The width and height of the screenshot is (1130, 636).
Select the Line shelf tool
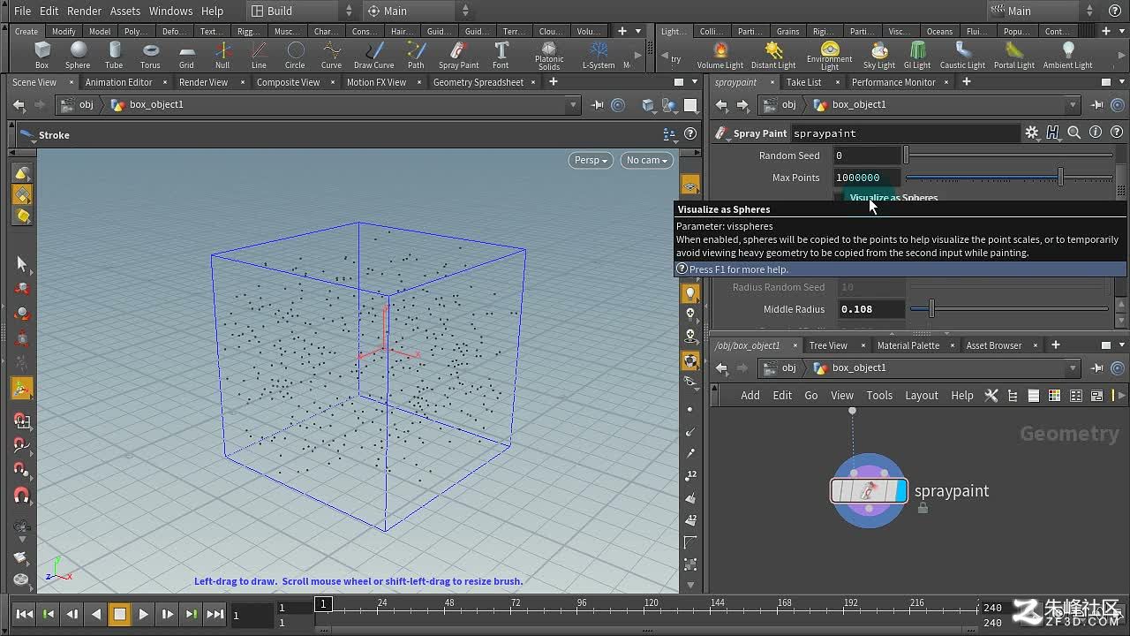pyautogui.click(x=259, y=55)
